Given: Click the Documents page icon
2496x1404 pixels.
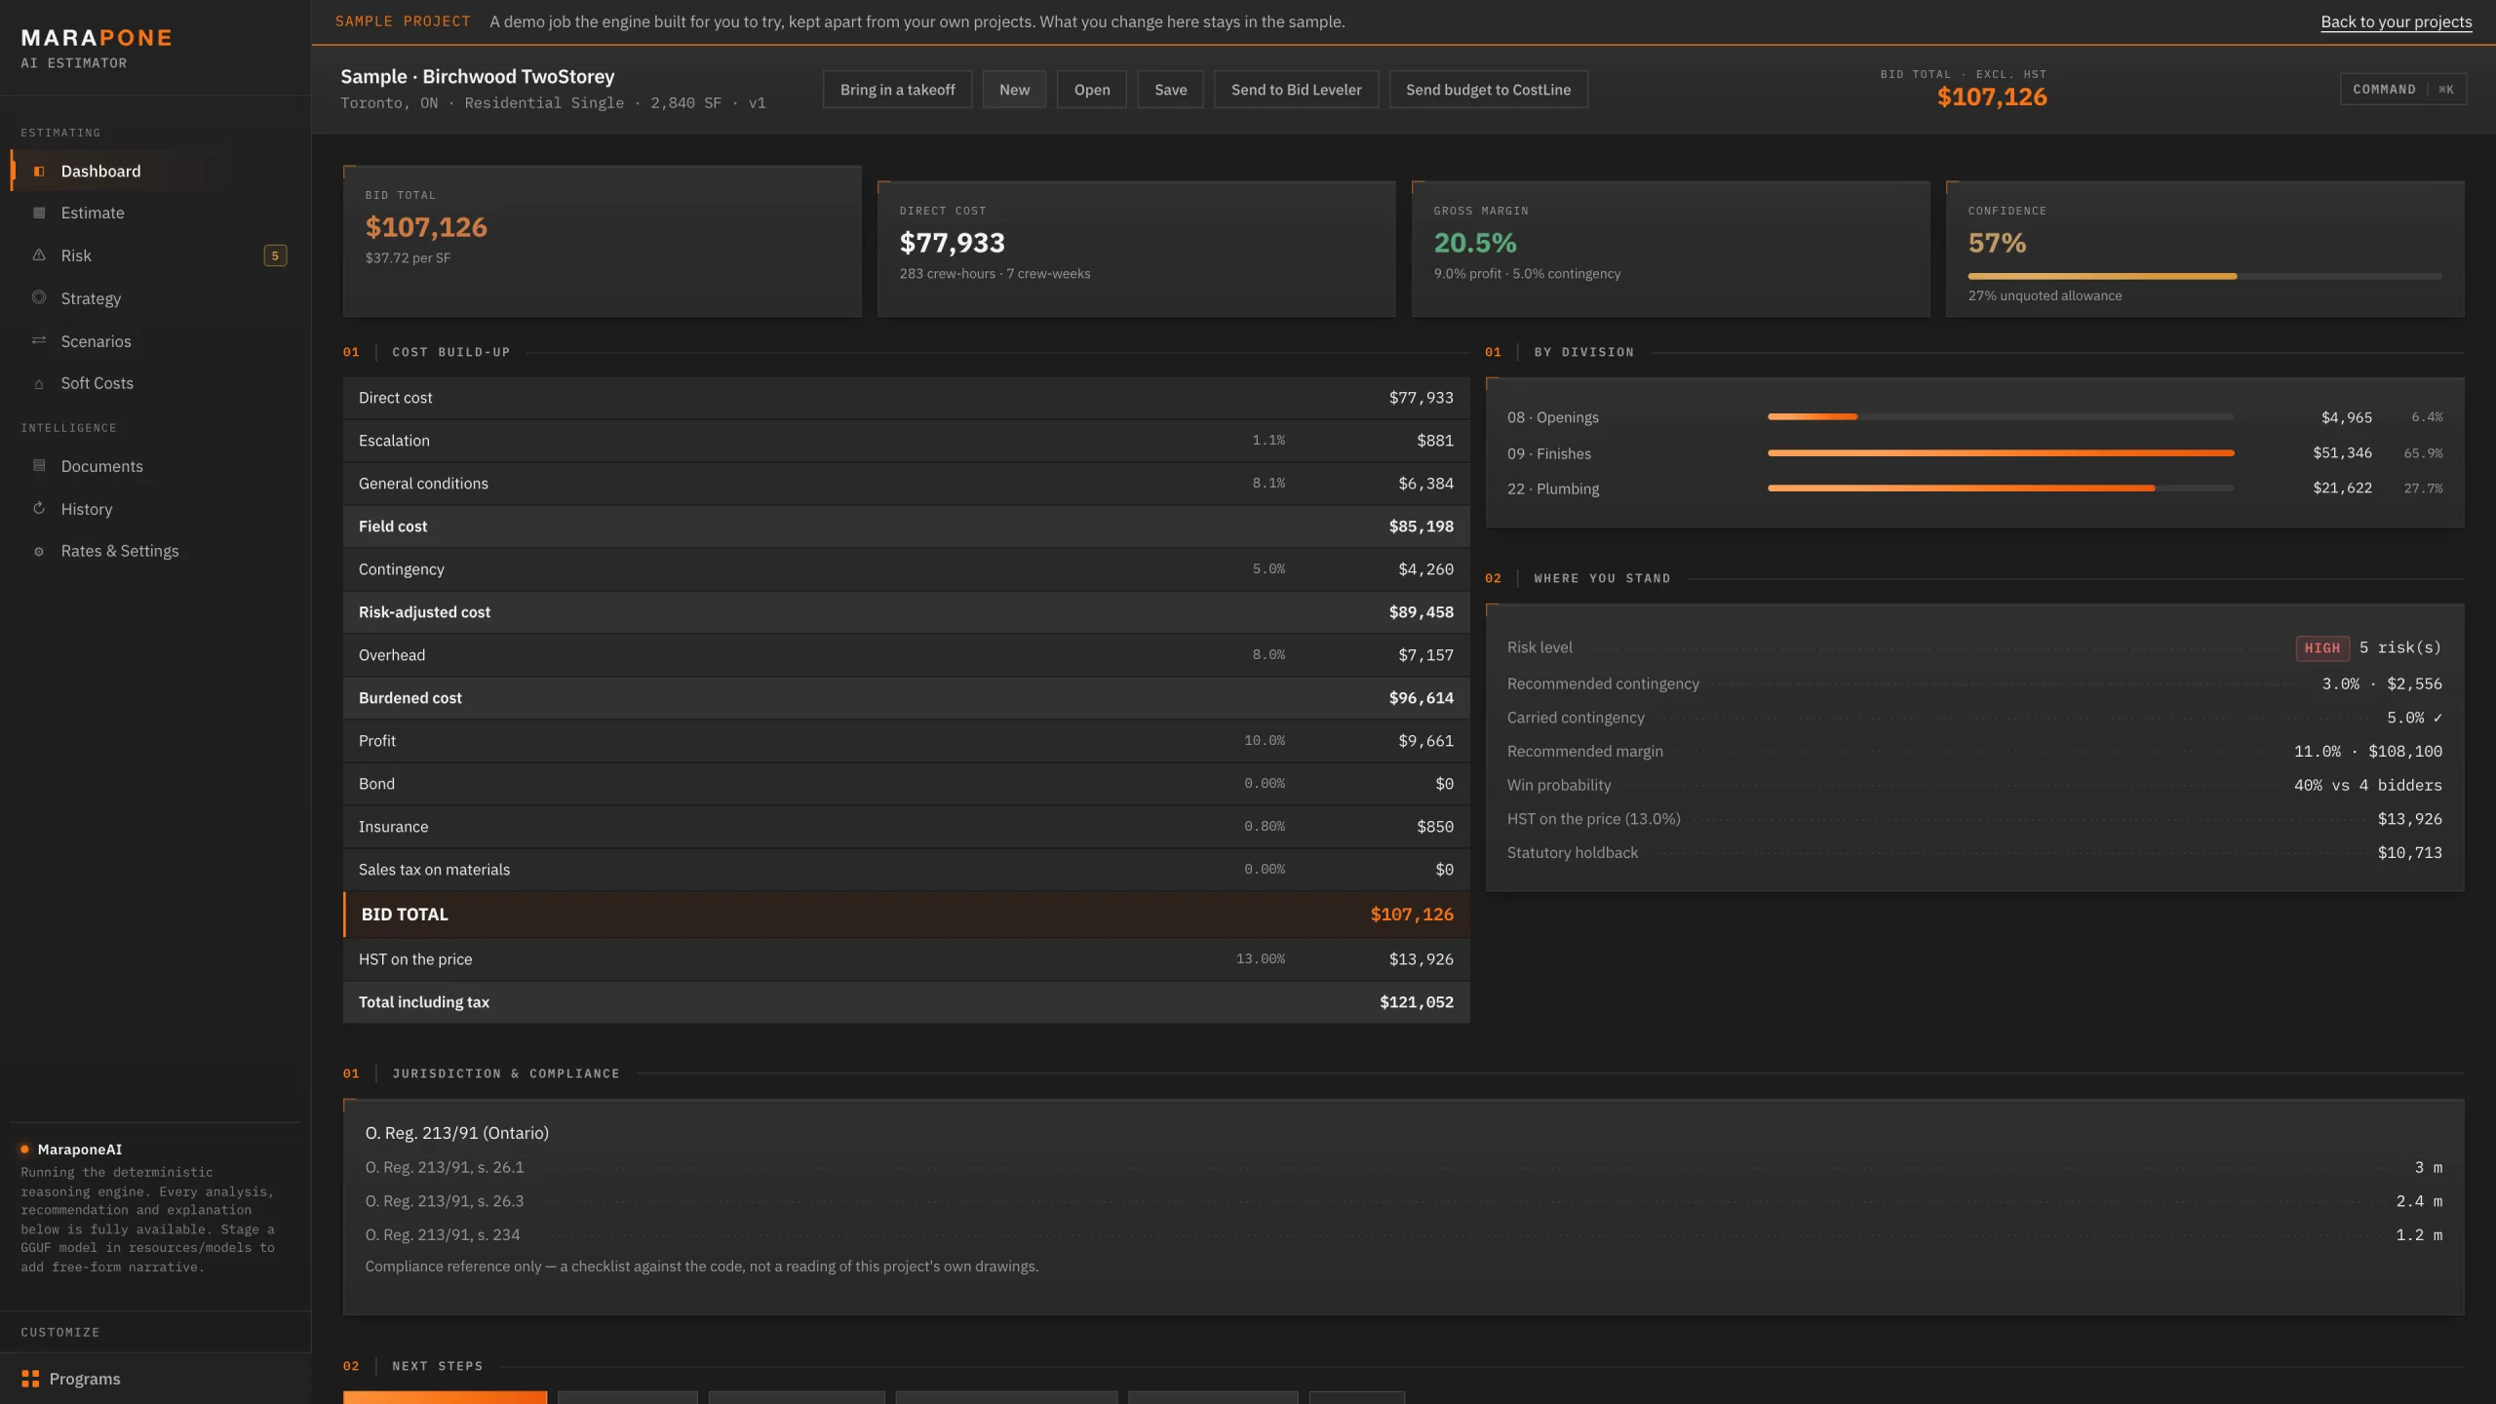Looking at the screenshot, I should (39, 466).
